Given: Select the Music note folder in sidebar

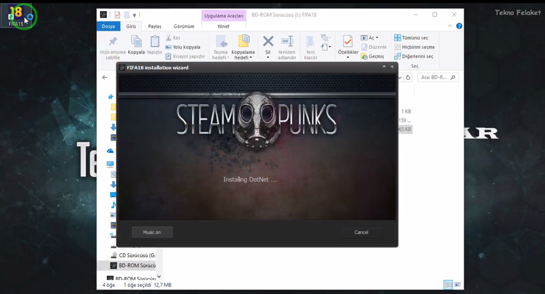Looking at the screenshot, I should click(x=113, y=205).
